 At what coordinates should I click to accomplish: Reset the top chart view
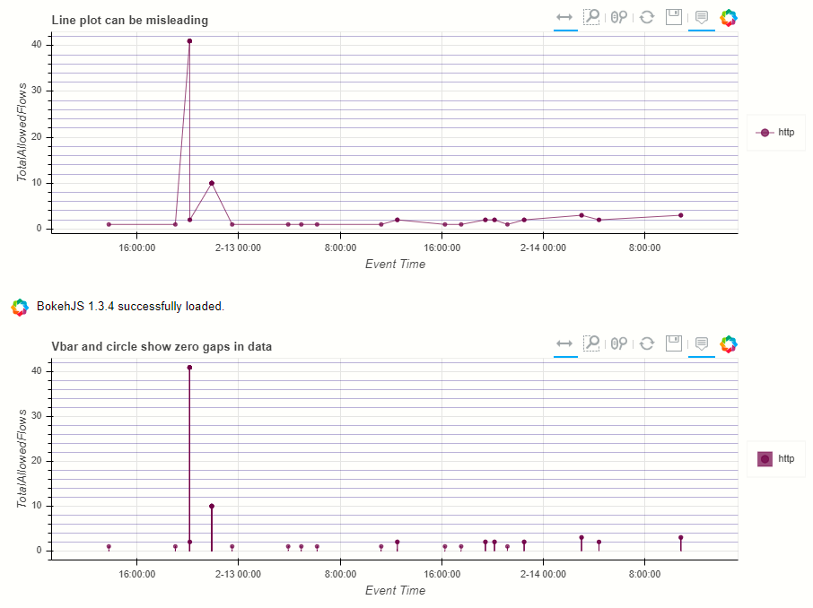647,17
